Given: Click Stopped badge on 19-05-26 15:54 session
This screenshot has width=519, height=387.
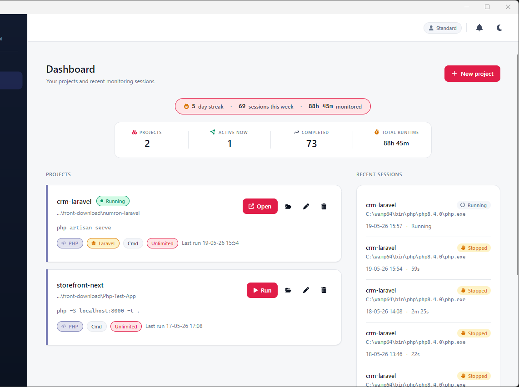Looking at the screenshot, I should point(474,248).
